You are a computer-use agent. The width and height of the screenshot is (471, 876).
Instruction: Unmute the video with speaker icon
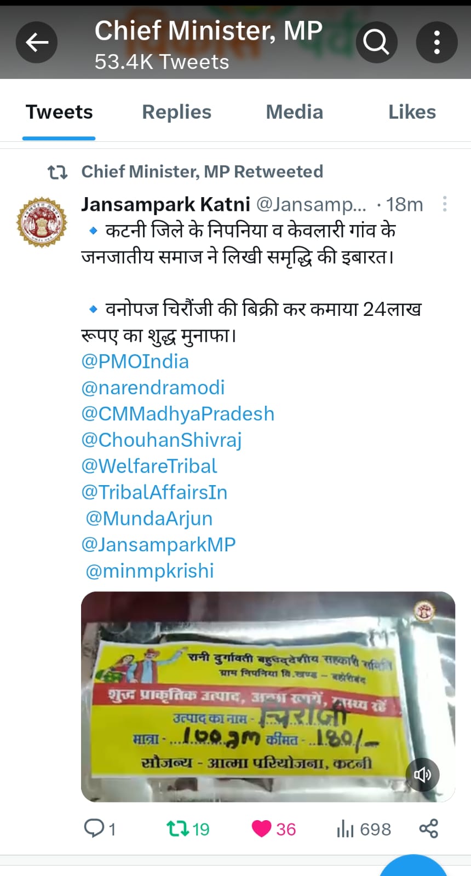tap(422, 775)
